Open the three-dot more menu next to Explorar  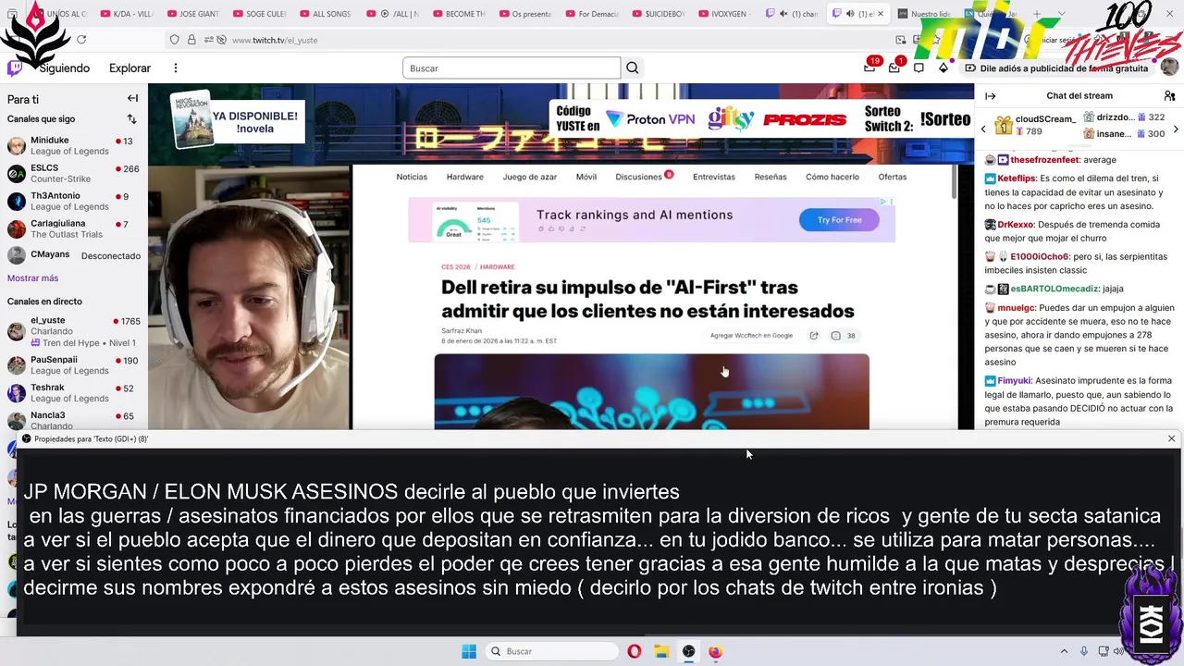[176, 68]
